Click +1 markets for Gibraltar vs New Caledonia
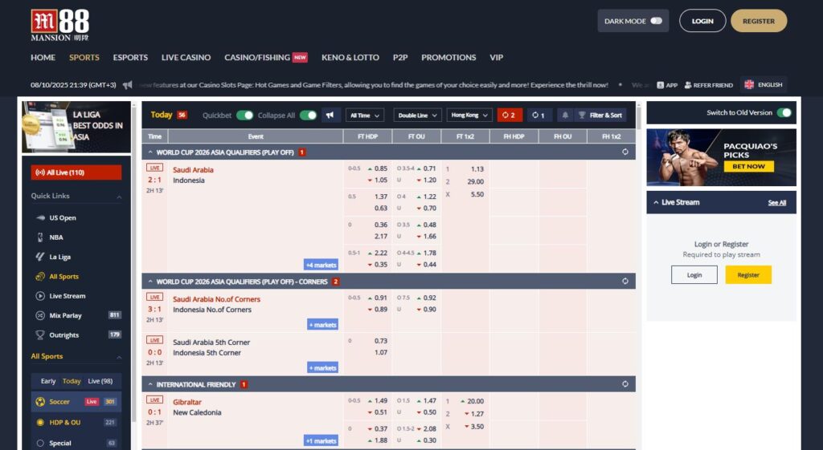 (x=321, y=441)
